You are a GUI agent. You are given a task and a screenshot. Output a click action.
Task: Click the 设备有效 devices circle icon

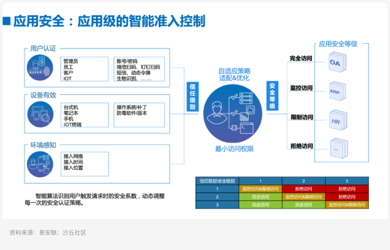[41, 114]
